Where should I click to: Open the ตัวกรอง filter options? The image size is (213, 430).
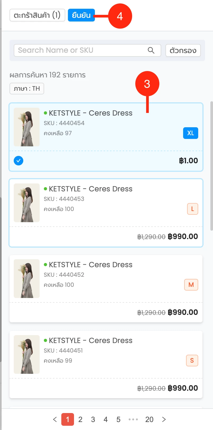coord(183,50)
